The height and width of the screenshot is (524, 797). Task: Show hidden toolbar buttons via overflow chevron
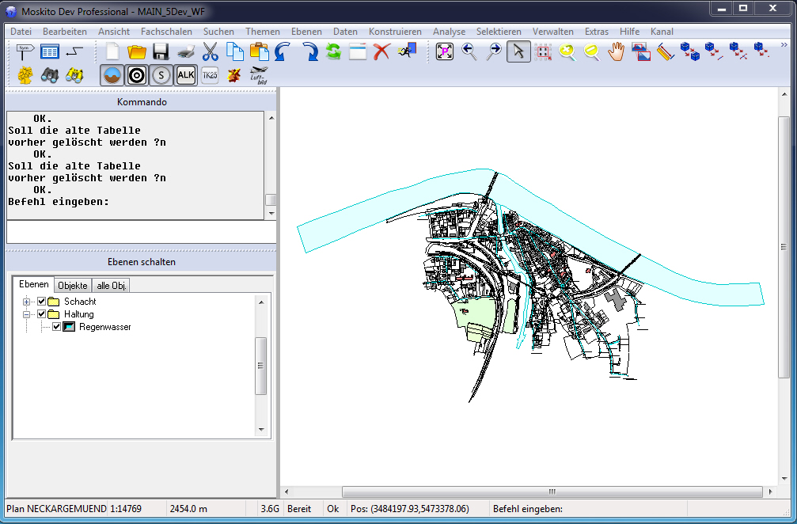click(x=784, y=45)
